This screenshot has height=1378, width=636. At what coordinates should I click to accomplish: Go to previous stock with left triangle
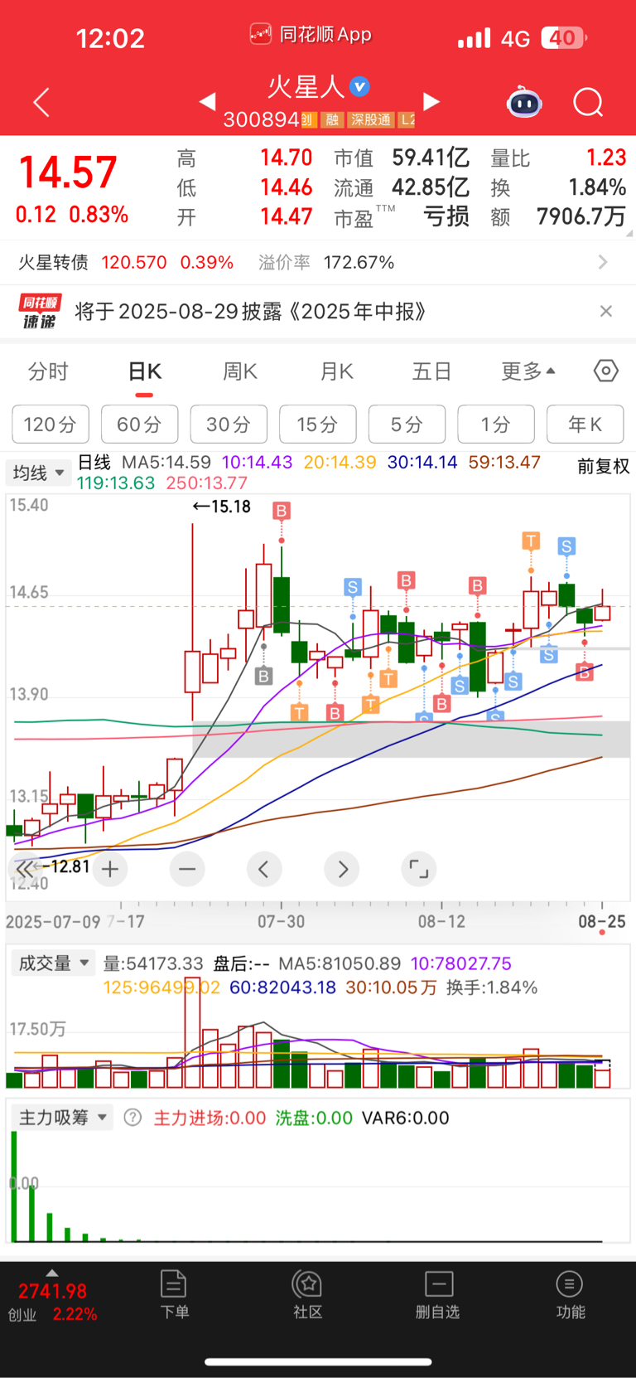pyautogui.click(x=208, y=102)
